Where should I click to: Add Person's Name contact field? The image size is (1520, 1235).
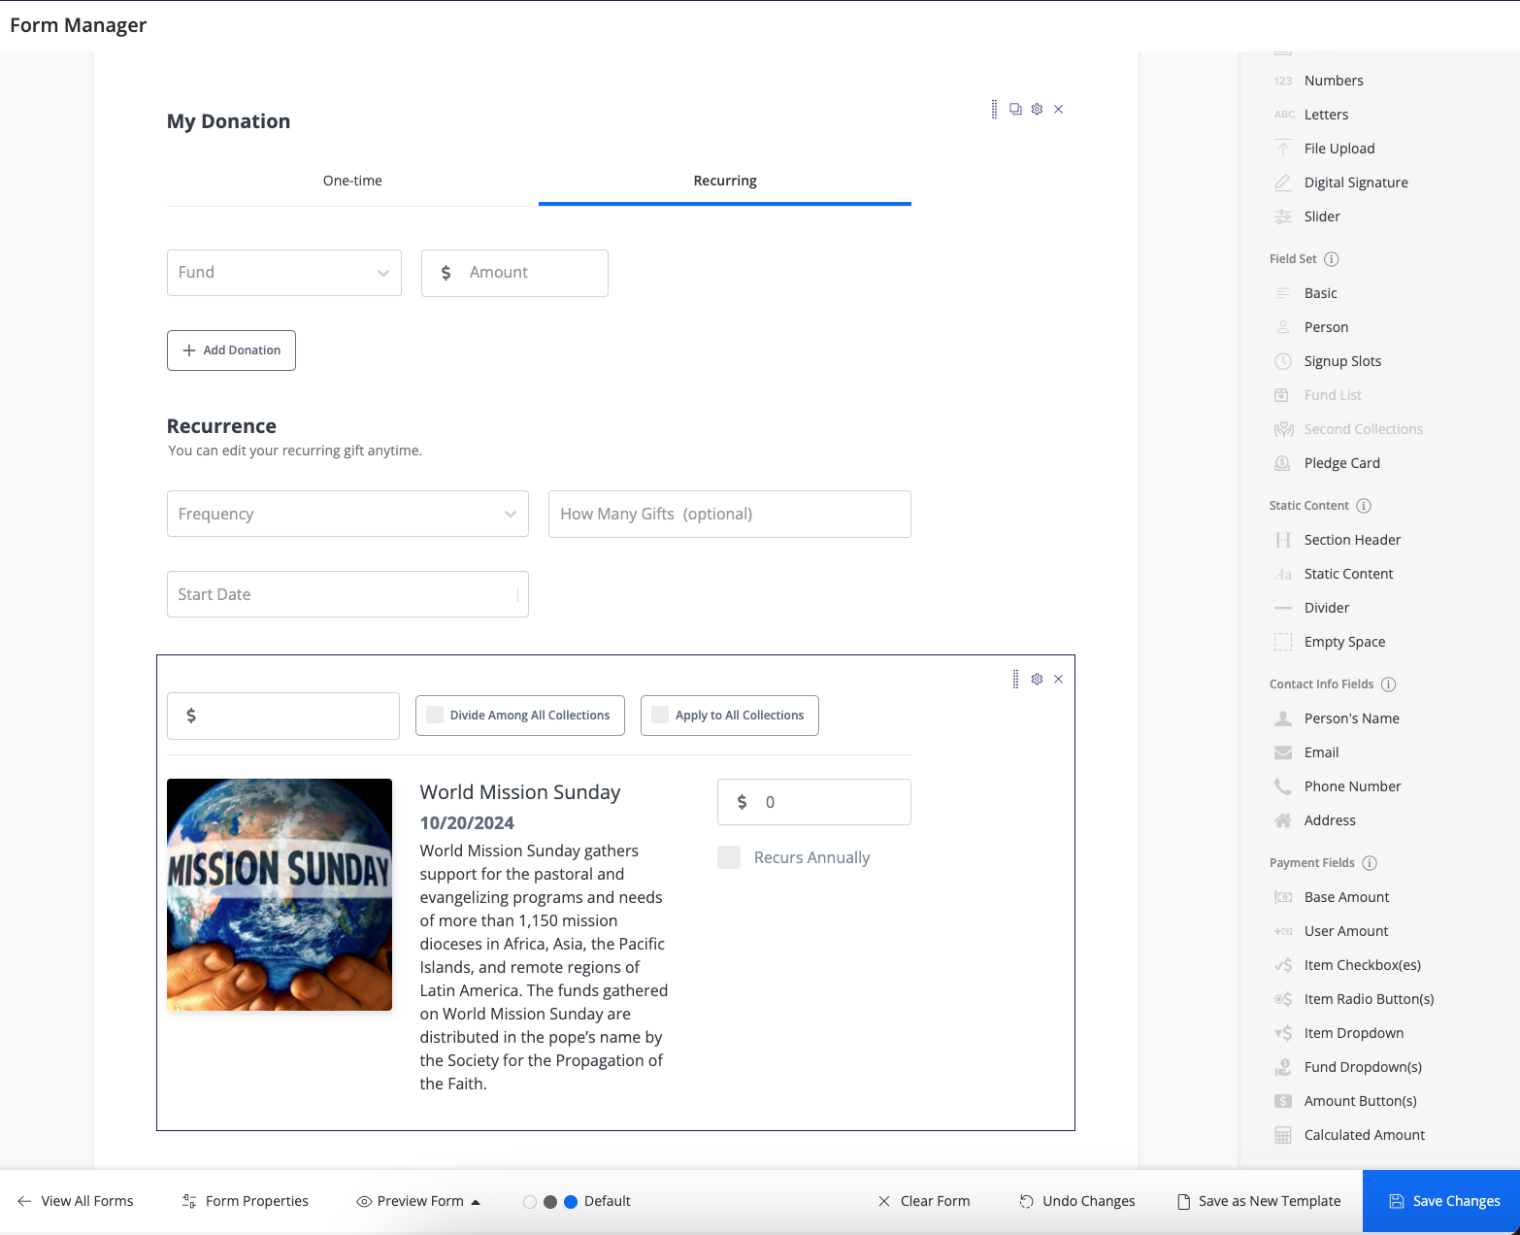(1351, 718)
